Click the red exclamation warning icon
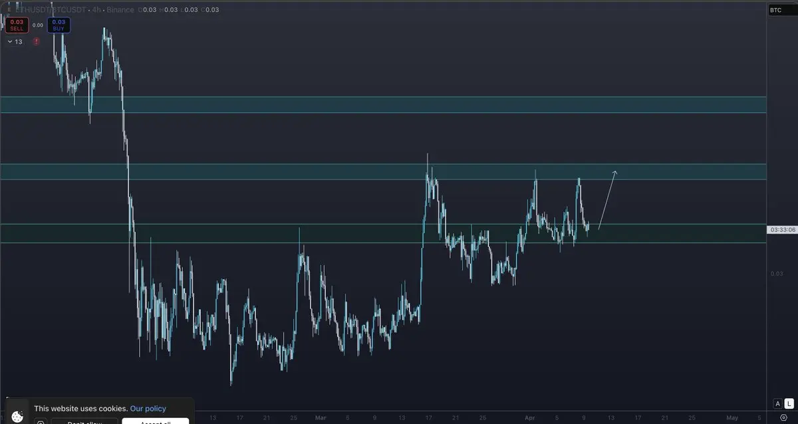 (x=36, y=41)
